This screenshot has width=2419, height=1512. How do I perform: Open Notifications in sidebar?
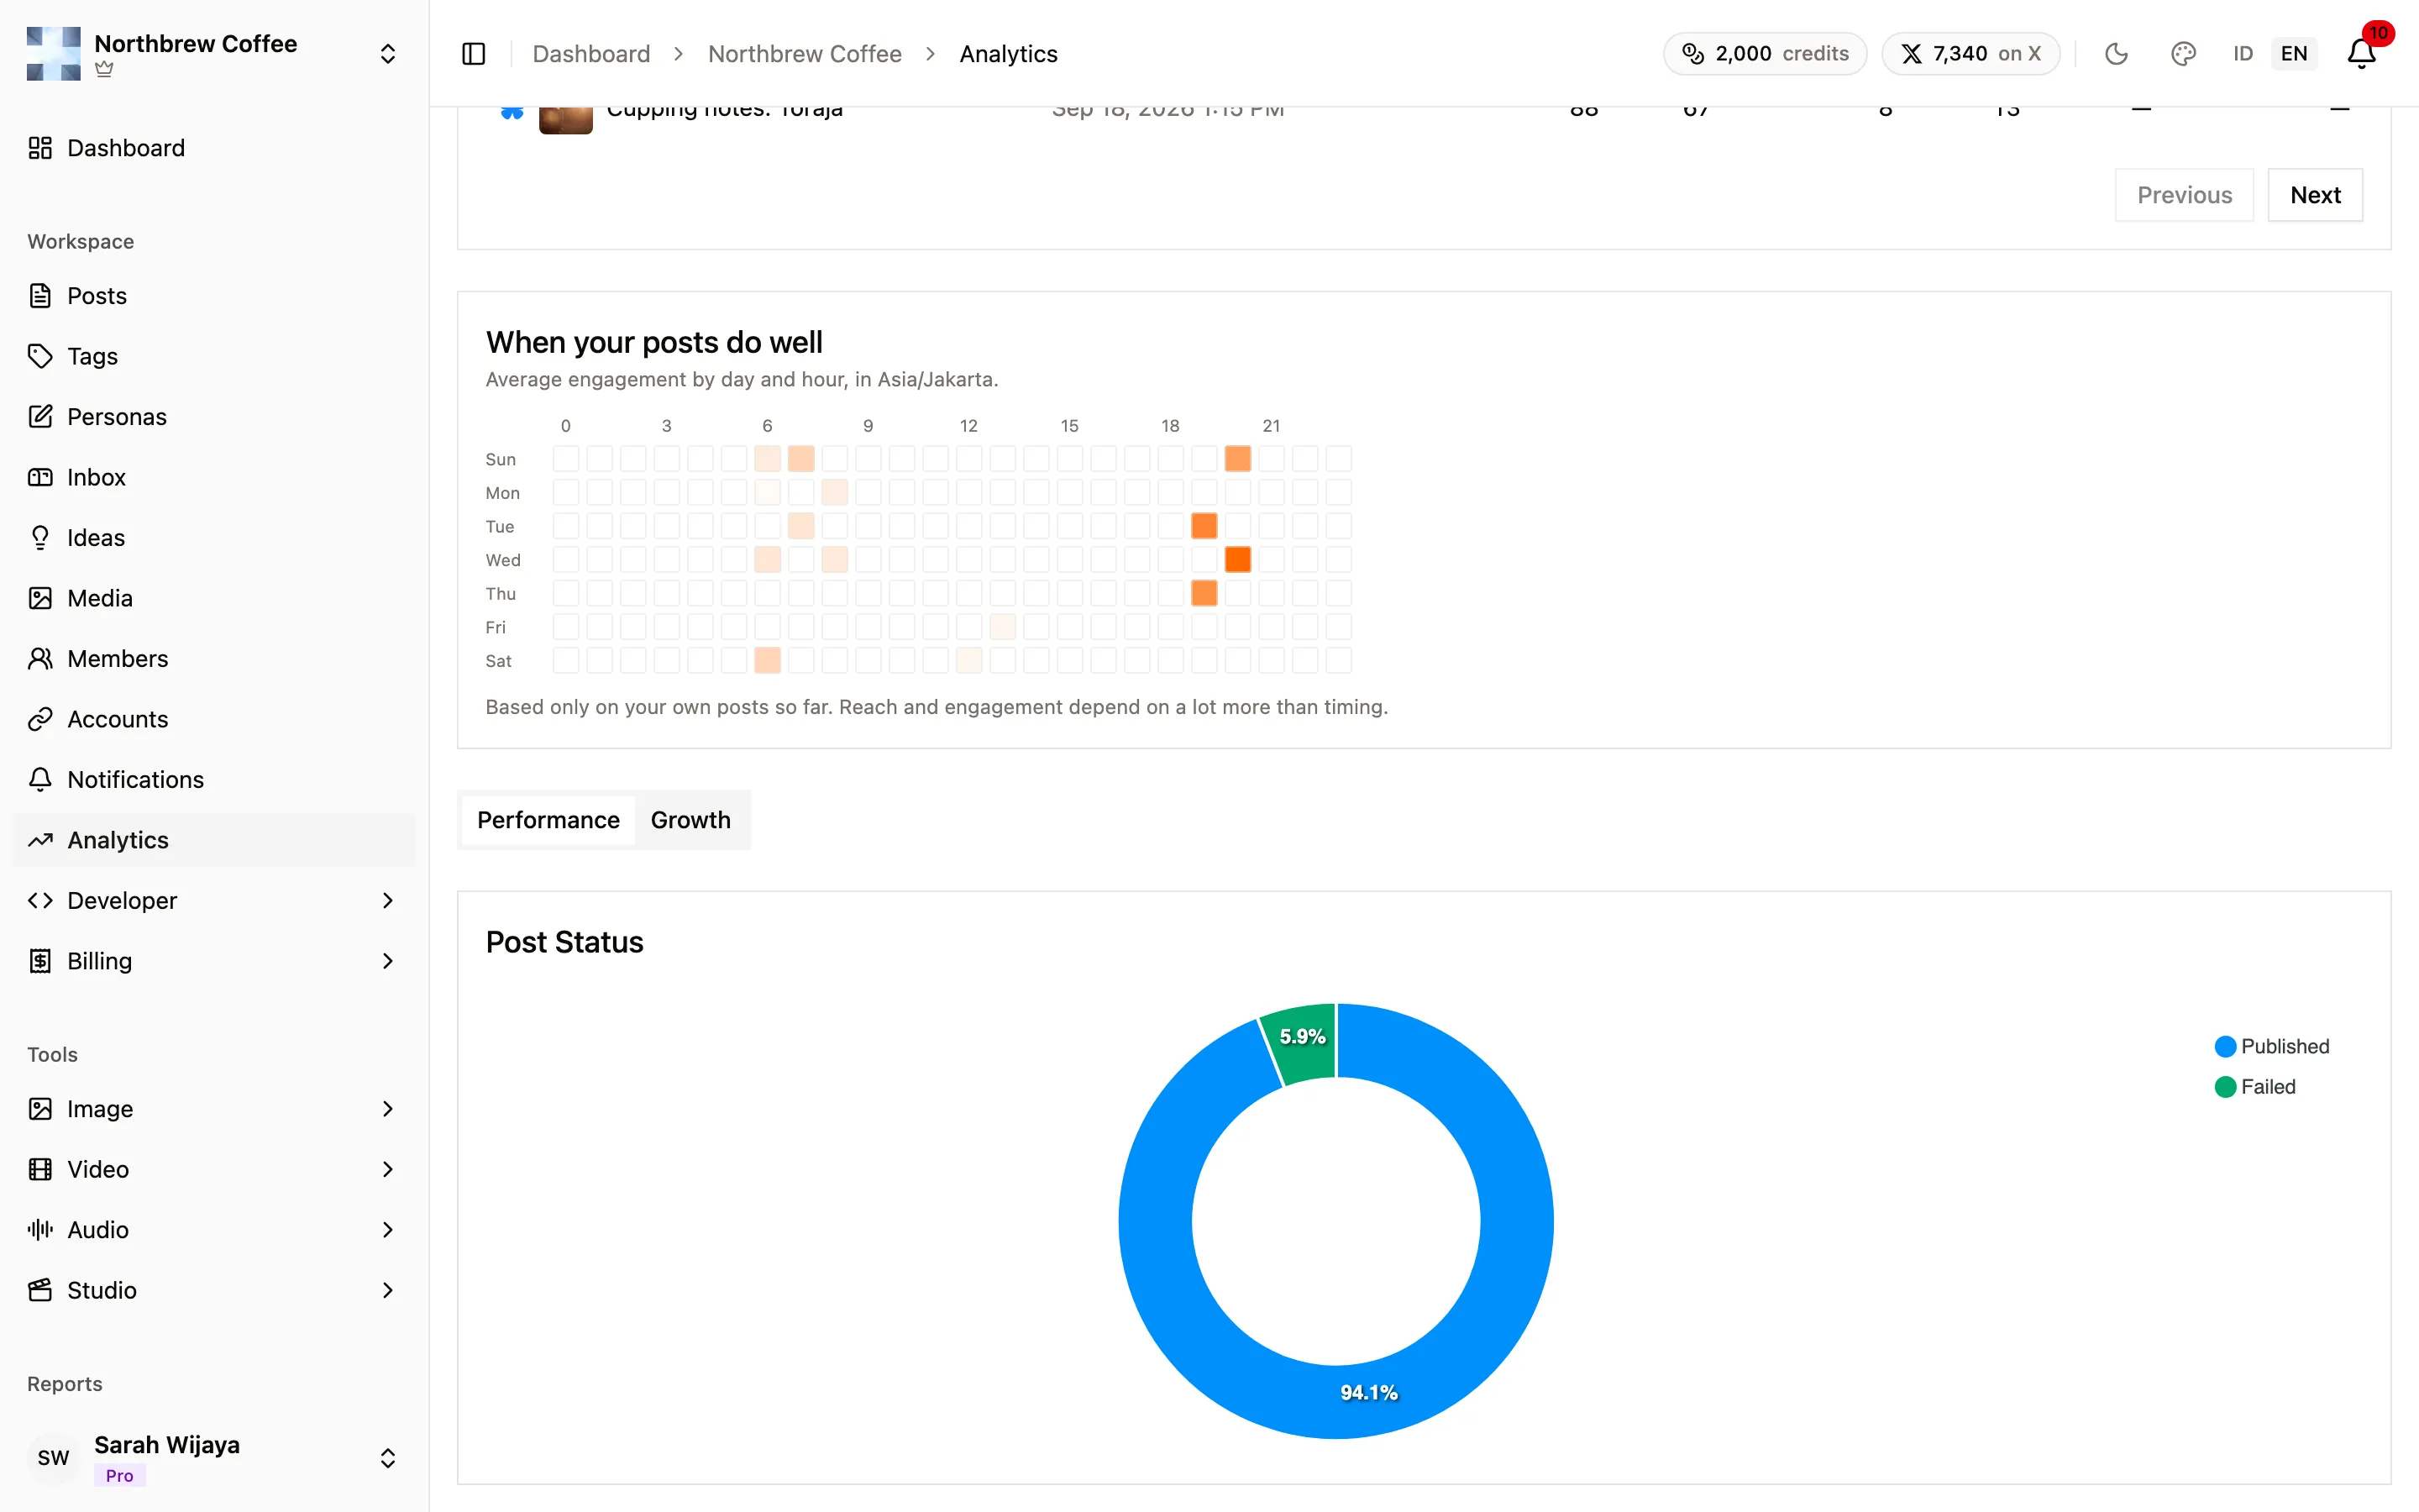pyautogui.click(x=214, y=780)
